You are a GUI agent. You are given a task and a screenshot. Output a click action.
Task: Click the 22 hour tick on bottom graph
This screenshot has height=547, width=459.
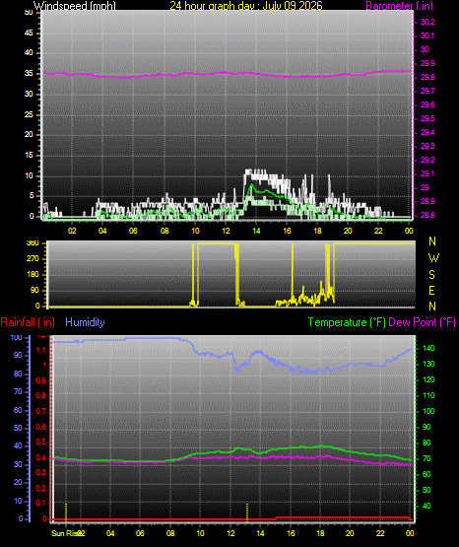pos(380,533)
